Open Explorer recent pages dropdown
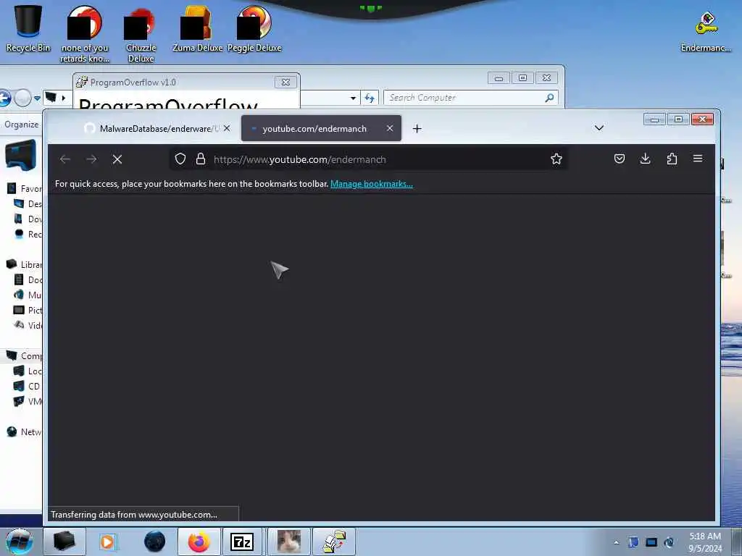742x556 pixels. [x=37, y=98]
